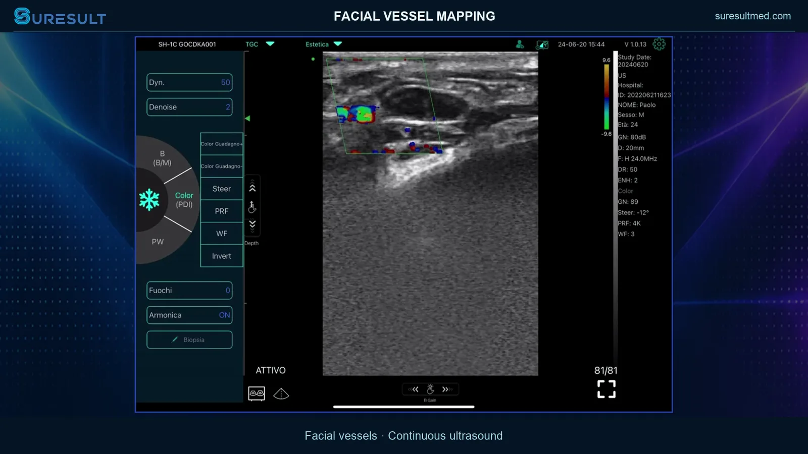Image resolution: width=808 pixels, height=454 pixels.
Task: Increase B Gain with right arrows
Action: pos(446,389)
